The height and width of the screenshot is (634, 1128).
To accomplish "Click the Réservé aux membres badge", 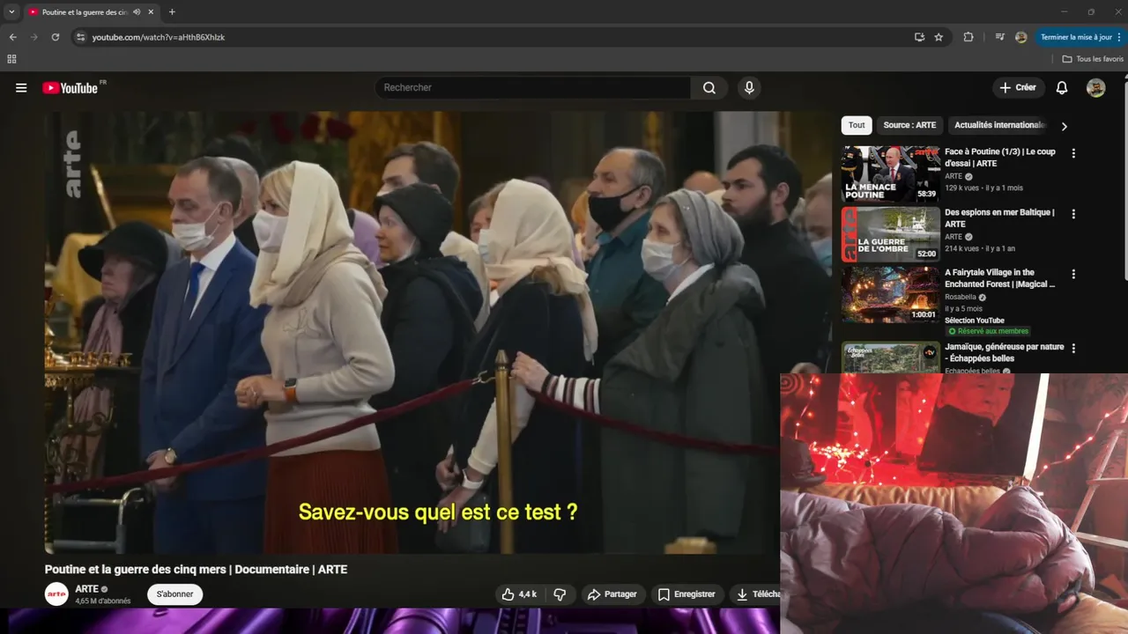I will point(988,331).
